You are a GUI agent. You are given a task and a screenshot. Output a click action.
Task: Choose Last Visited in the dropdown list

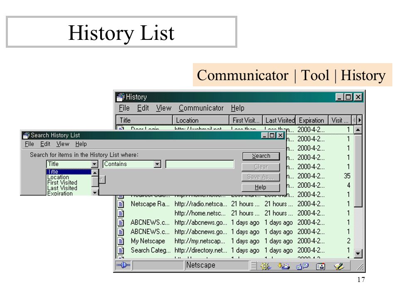tap(69, 189)
